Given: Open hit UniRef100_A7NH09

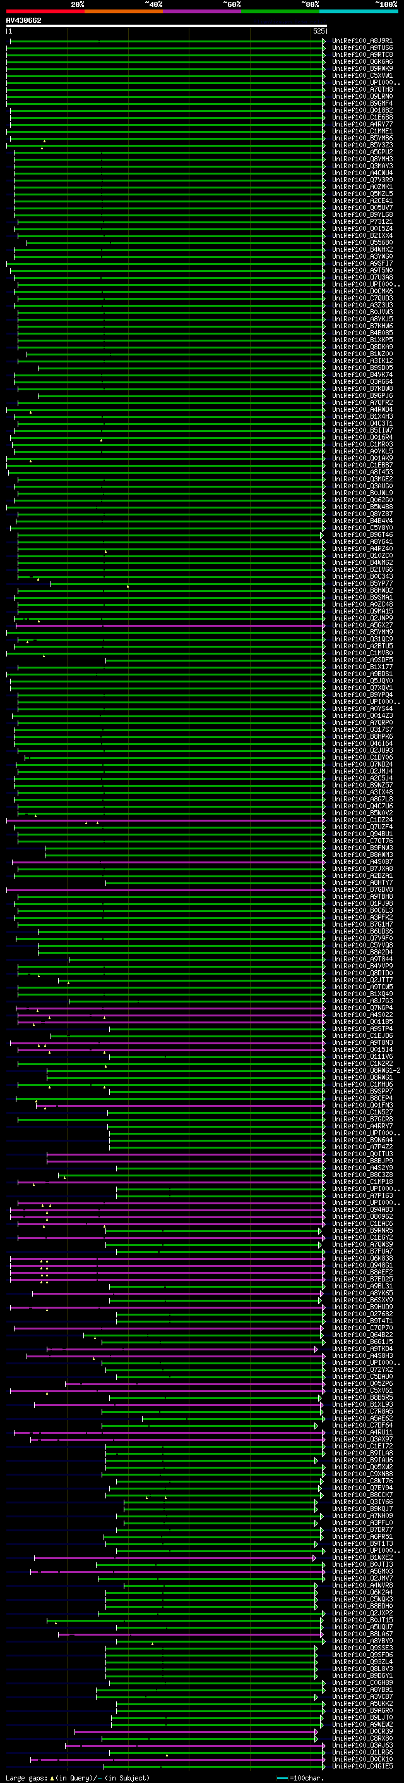Looking at the screenshot, I should 362,1515.
